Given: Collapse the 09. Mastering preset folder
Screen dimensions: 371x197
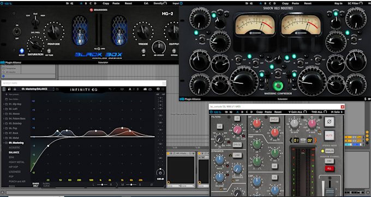Looking at the screenshot, I should point(4,143).
